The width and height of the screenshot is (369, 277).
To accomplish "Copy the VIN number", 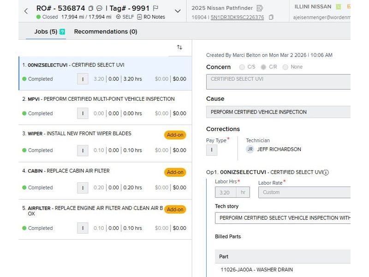I will click(x=271, y=18).
